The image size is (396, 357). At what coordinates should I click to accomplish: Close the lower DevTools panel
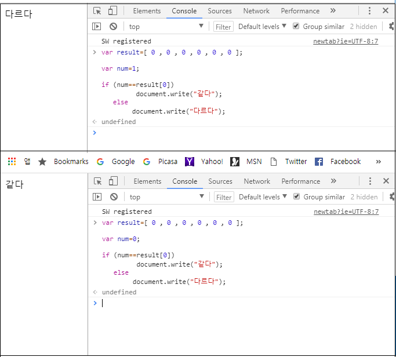pos(386,181)
